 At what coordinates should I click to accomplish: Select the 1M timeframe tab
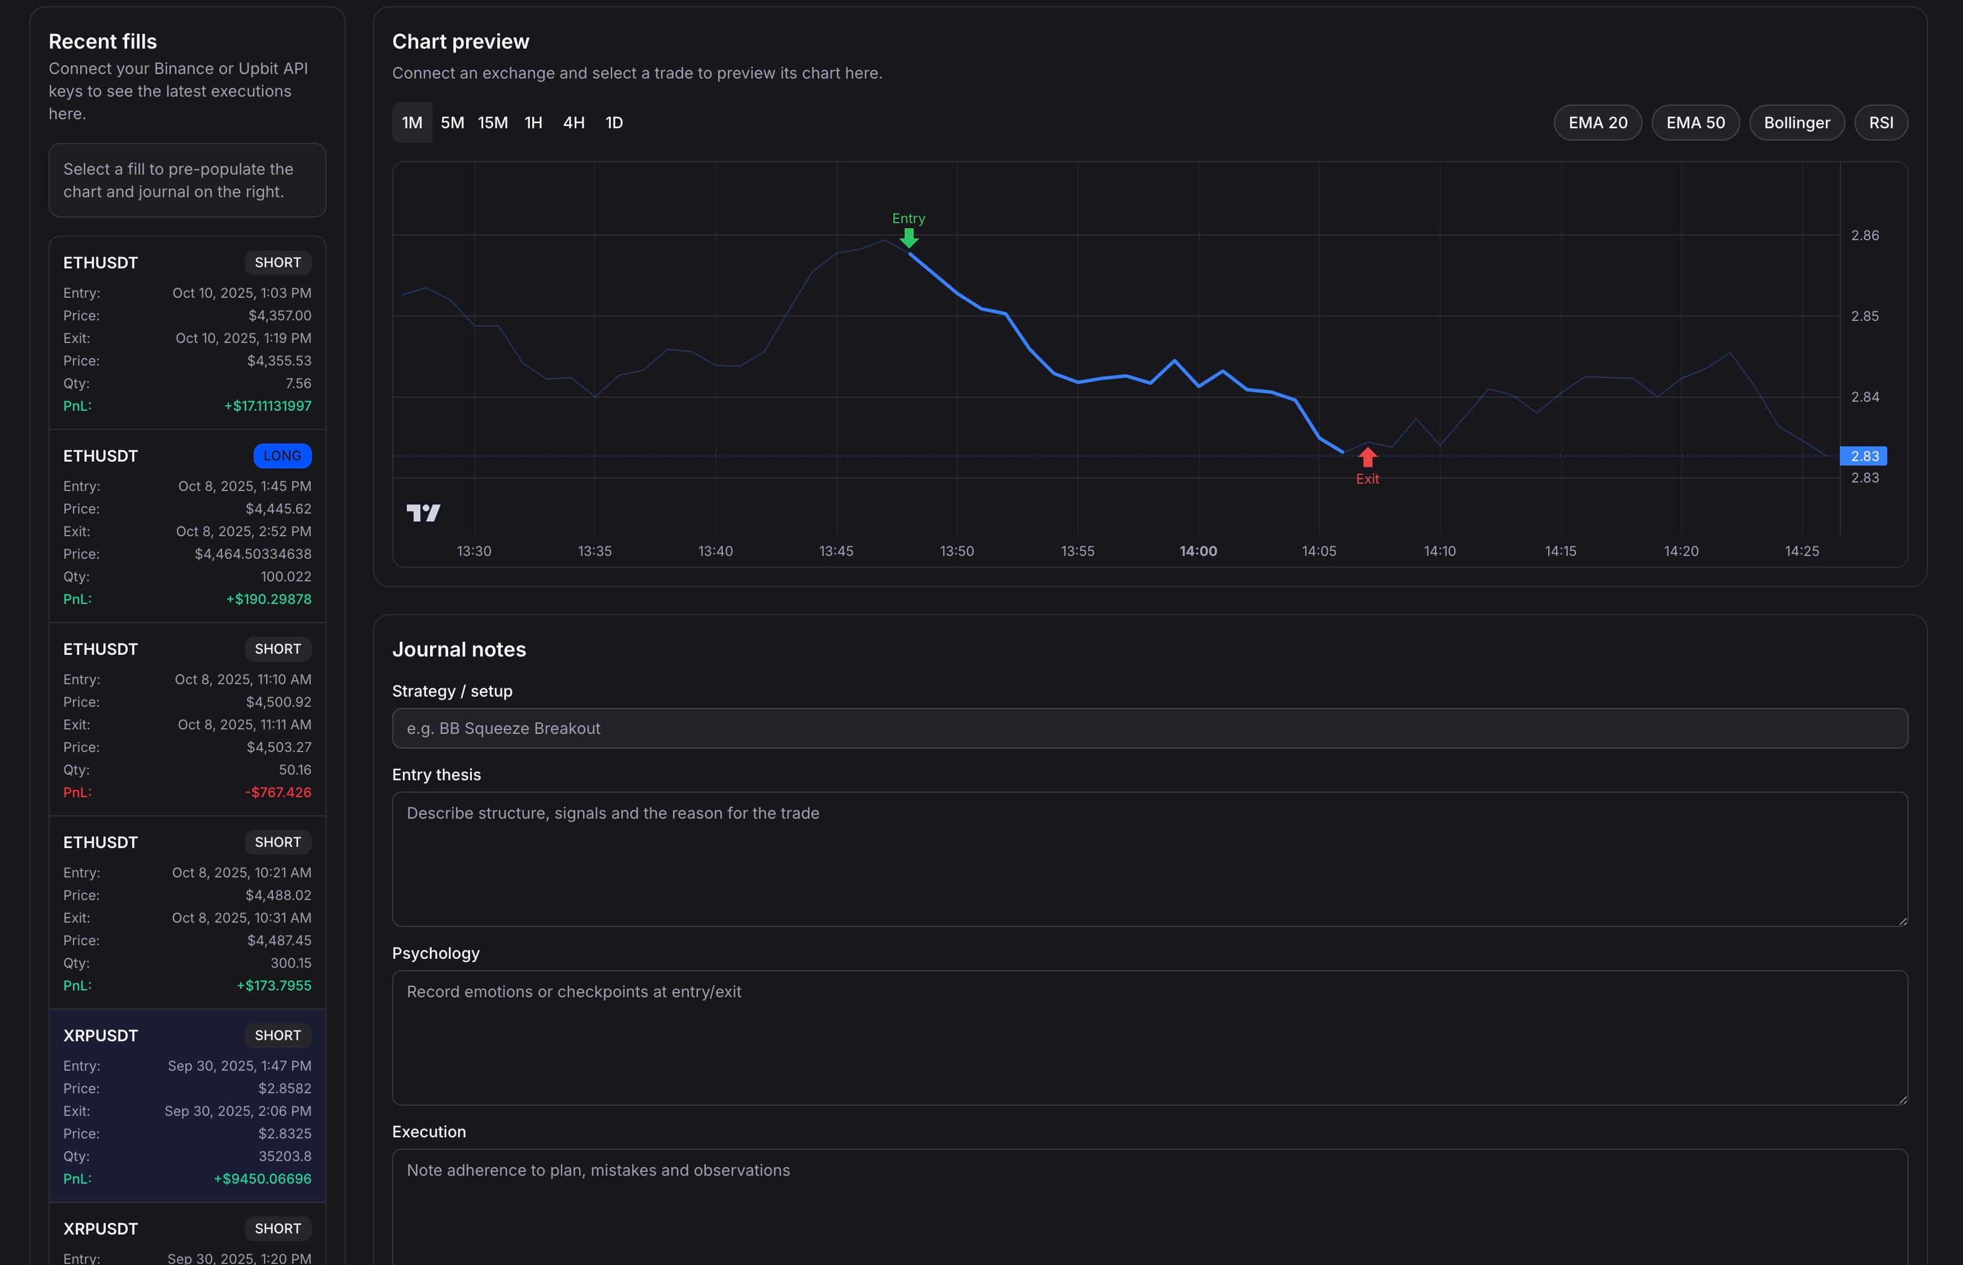pos(411,123)
